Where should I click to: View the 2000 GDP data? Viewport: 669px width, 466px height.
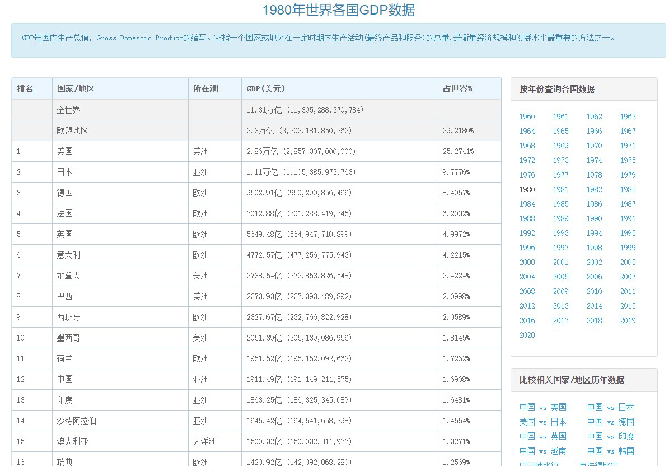click(x=527, y=262)
